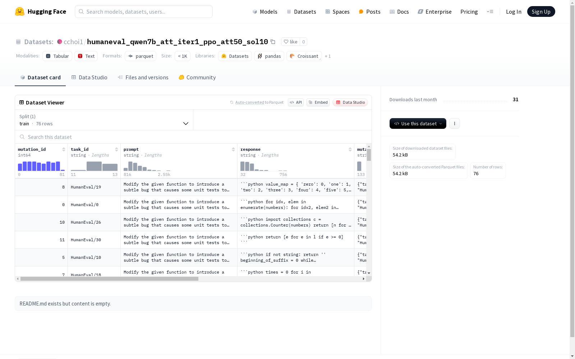Click the Embed button
The image size is (575, 359).
(x=318, y=102)
